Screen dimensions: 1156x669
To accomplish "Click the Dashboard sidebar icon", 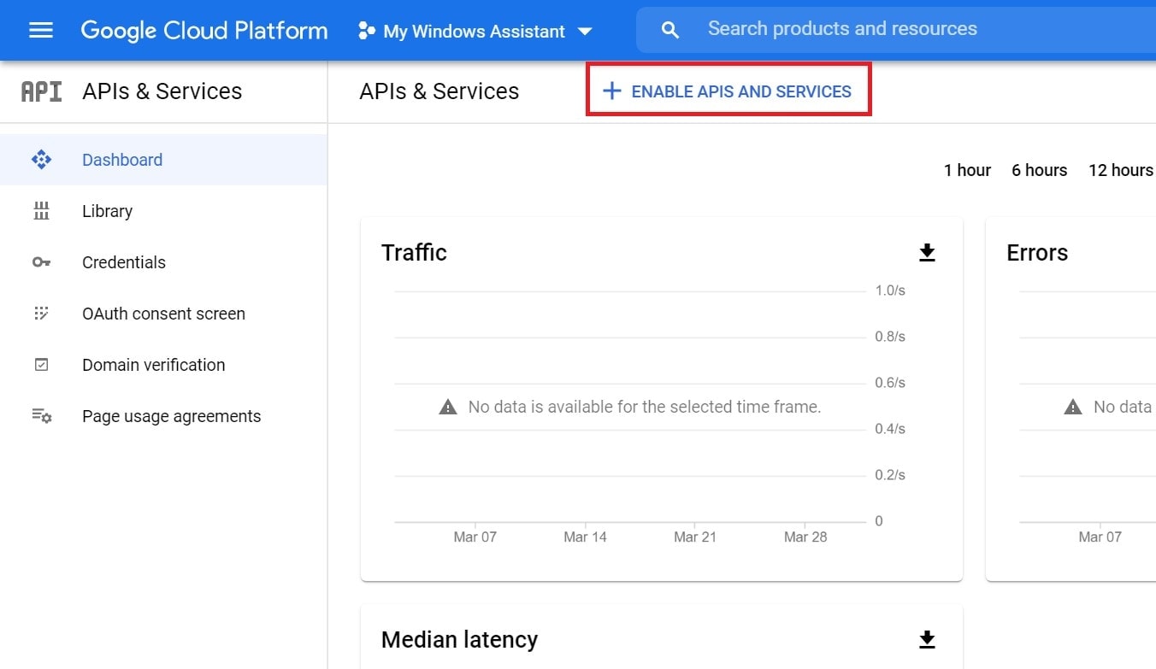I will point(41,160).
